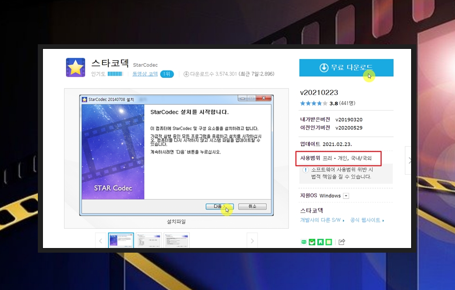This screenshot has width=455, height=290.
Task: Click the v20200529 version text
Action: [349, 128]
